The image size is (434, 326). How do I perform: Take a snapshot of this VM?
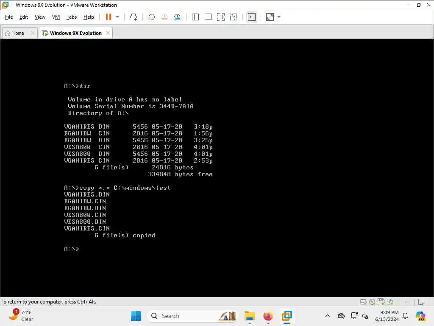[151, 17]
